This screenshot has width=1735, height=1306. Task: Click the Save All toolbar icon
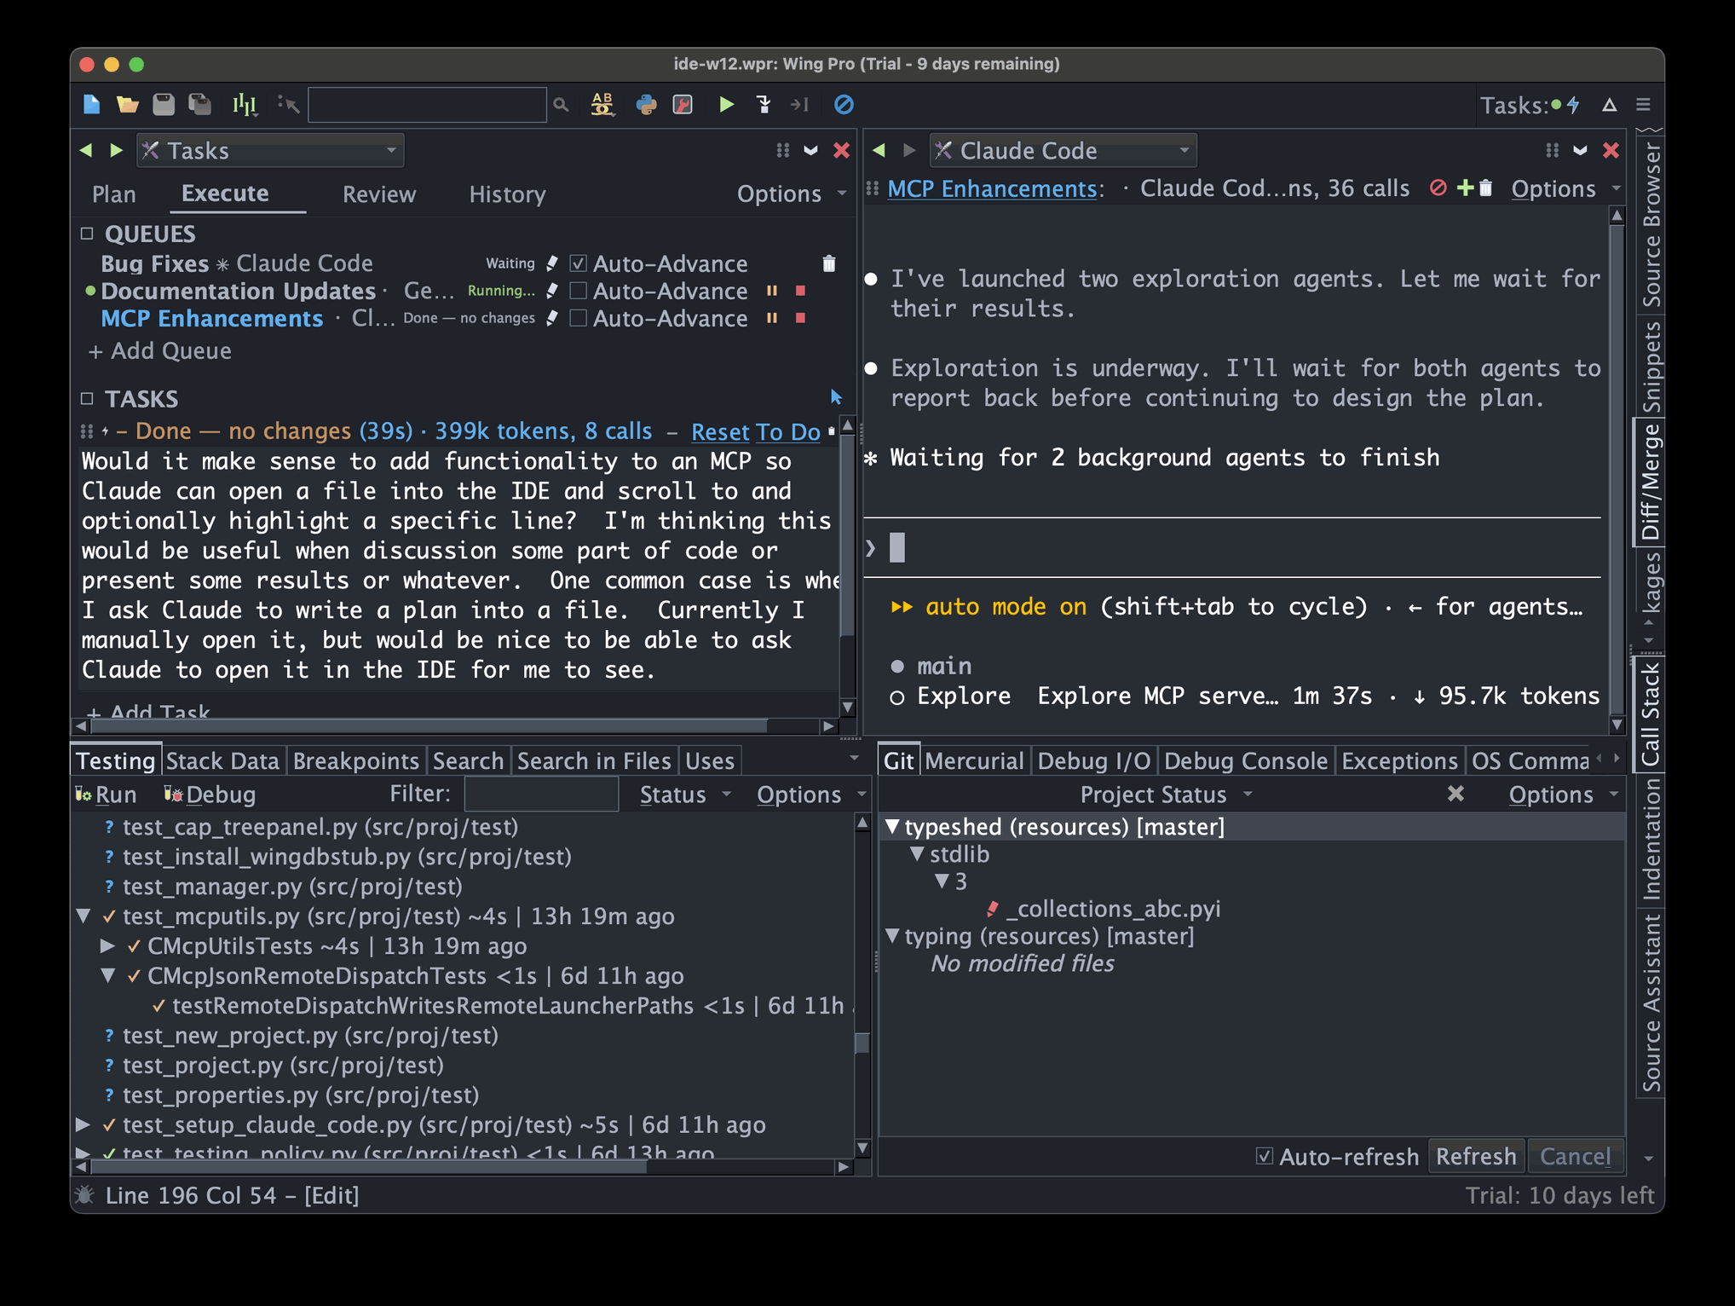click(200, 105)
